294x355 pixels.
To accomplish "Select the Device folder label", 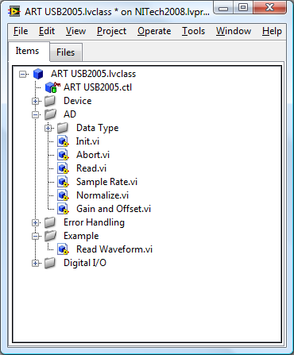I will [78, 101].
